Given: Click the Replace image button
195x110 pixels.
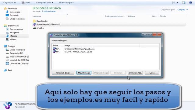Looking at the screenshot, I should coord(101,73).
